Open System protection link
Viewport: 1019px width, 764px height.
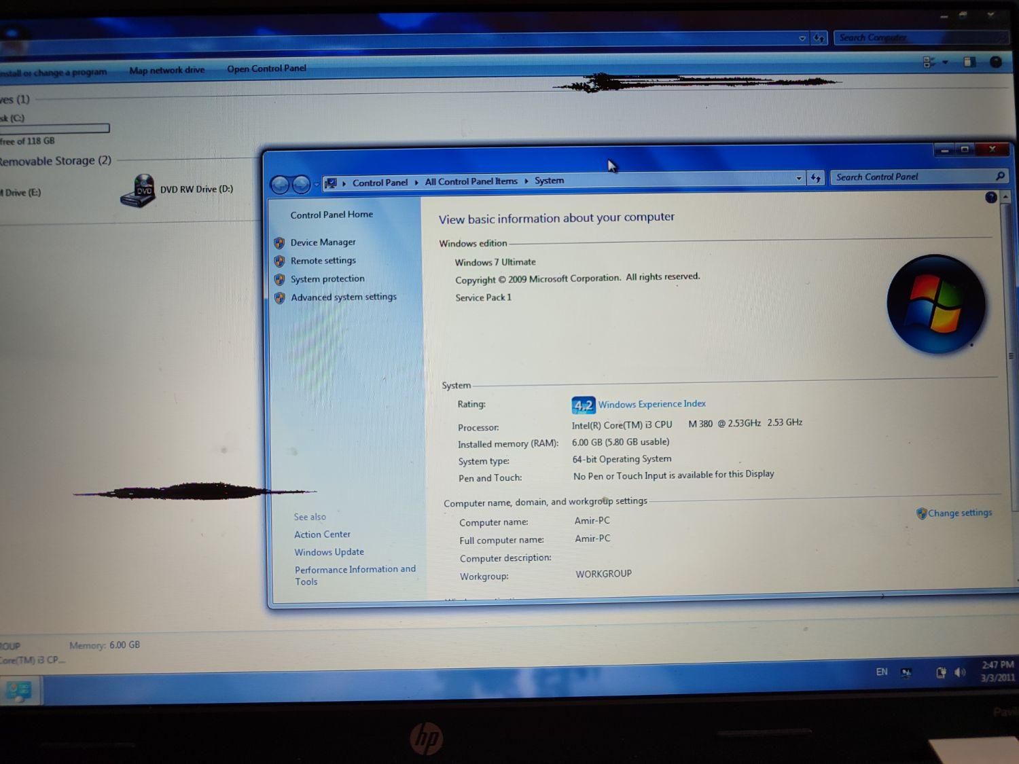[327, 279]
